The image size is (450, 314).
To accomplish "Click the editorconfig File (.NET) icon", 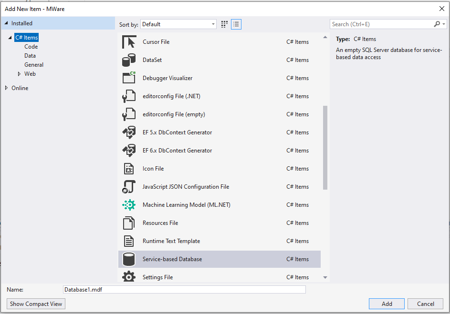I will (129, 96).
